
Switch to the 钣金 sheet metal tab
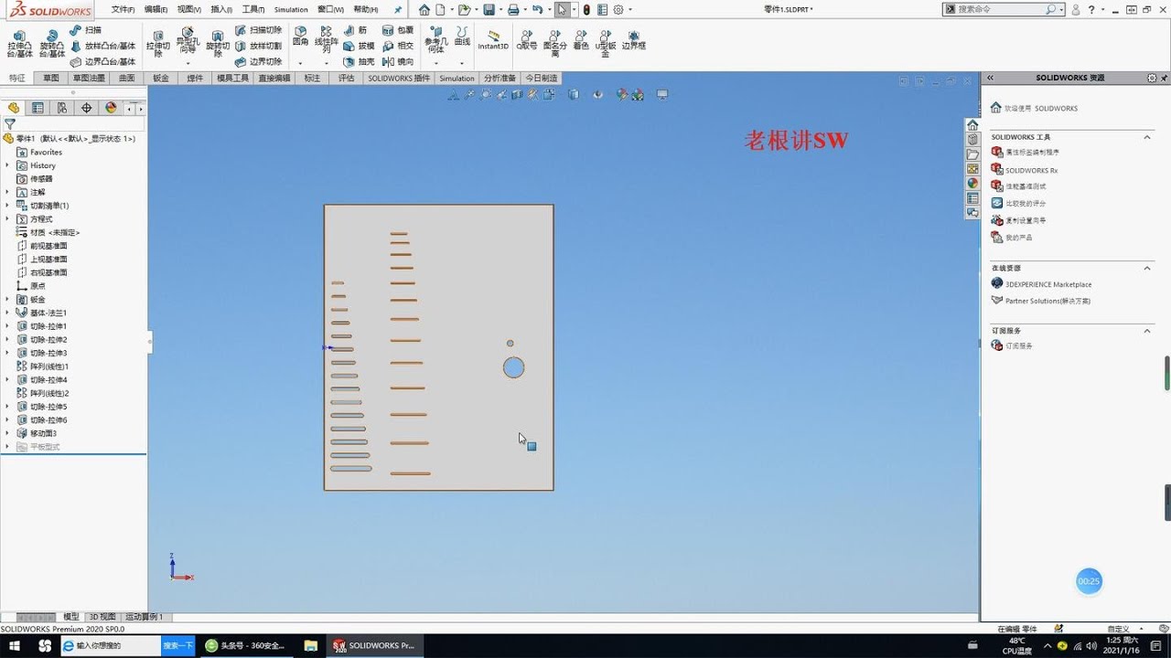(161, 79)
